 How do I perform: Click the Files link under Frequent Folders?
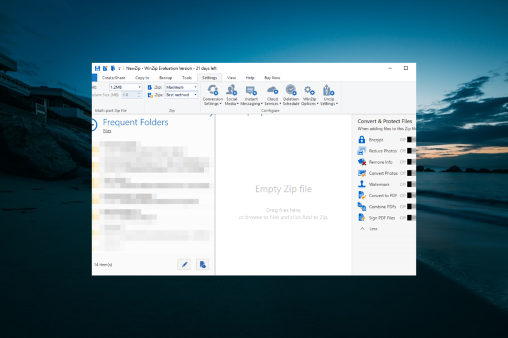[107, 131]
